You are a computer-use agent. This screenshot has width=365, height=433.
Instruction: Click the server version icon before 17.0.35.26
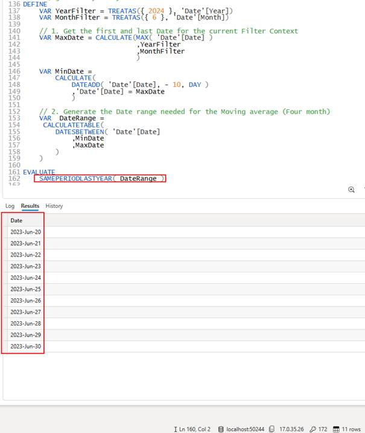pos(273,429)
